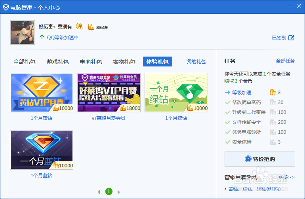305x199 pixels.
Task: Select the 升级到二代密保 task
Action: (x=249, y=112)
